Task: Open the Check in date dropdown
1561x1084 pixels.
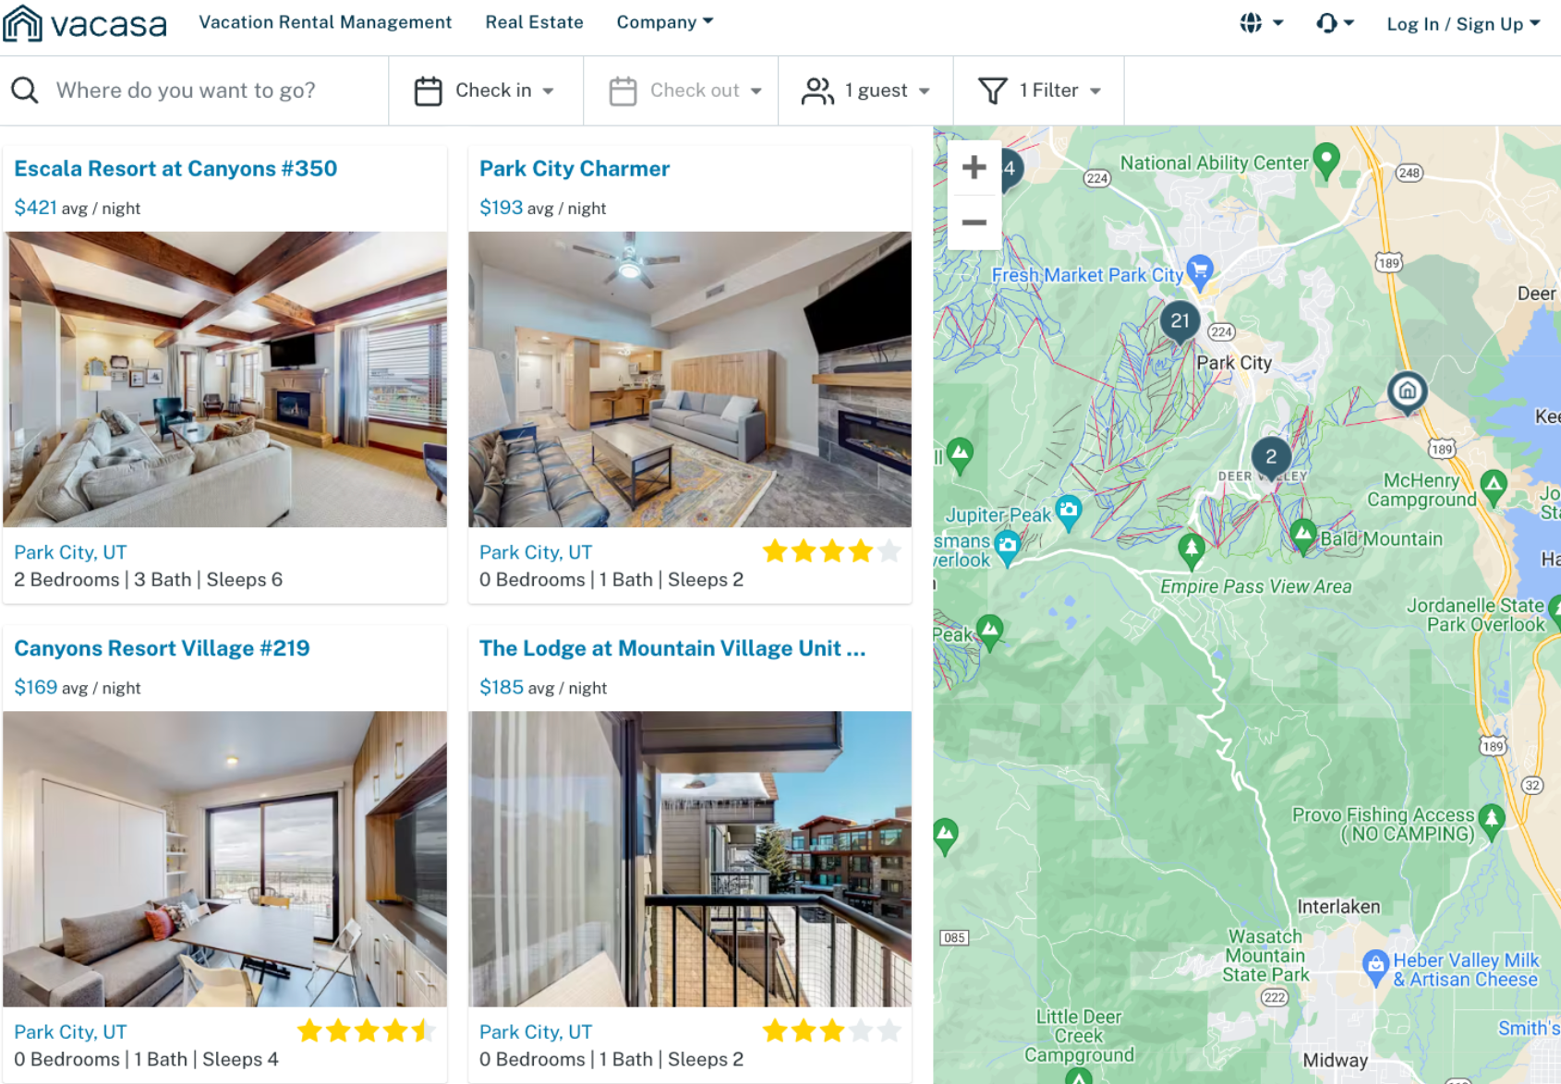Action: [484, 90]
